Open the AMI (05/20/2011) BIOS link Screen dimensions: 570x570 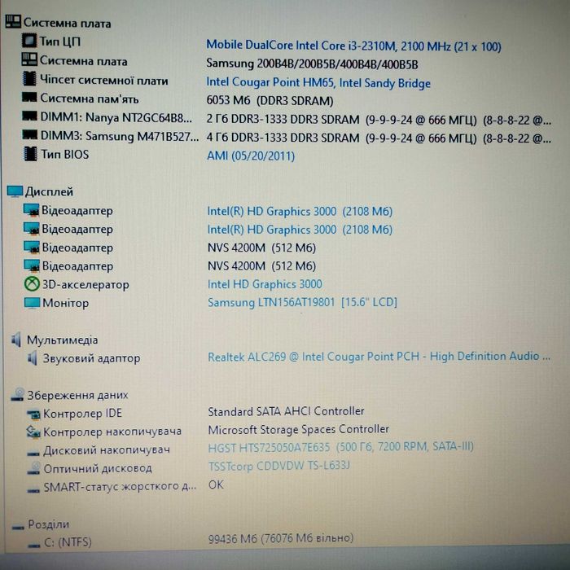point(251,156)
